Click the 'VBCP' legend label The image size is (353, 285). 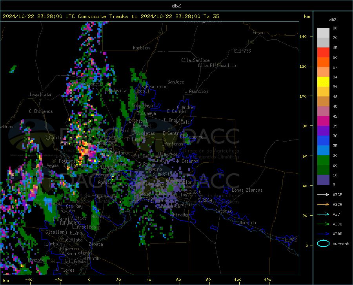coord(337,194)
